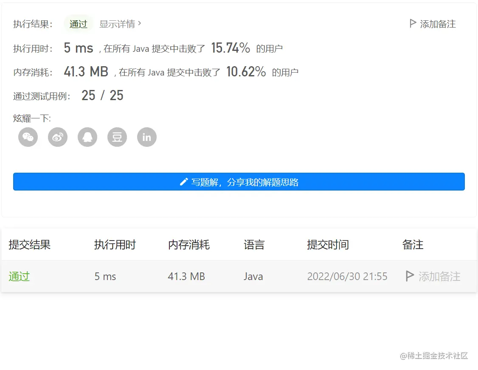Click 写题解，分享我的解题思路 button
Image resolution: width=478 pixels, height=370 pixels.
click(239, 182)
